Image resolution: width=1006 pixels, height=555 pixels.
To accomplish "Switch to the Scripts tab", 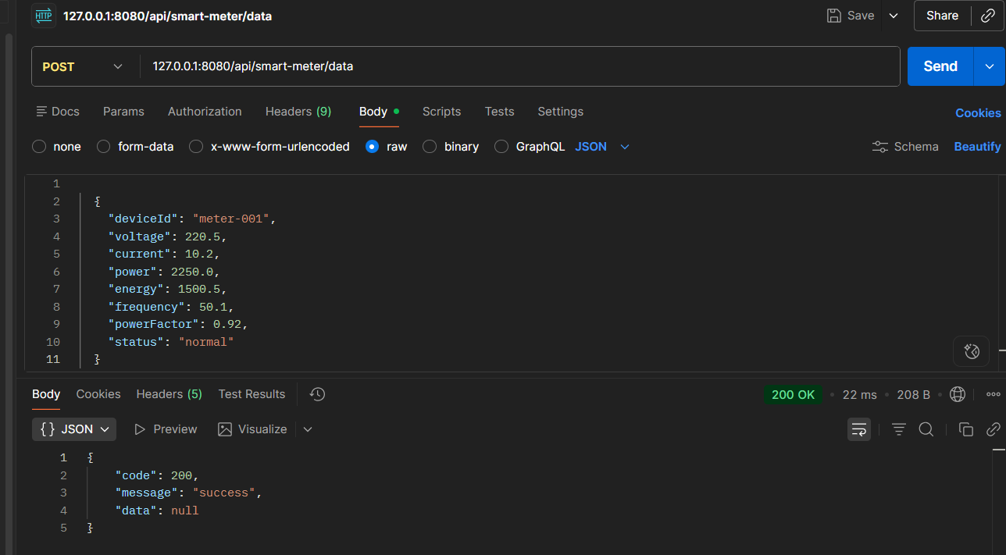I will pyautogui.click(x=441, y=112).
